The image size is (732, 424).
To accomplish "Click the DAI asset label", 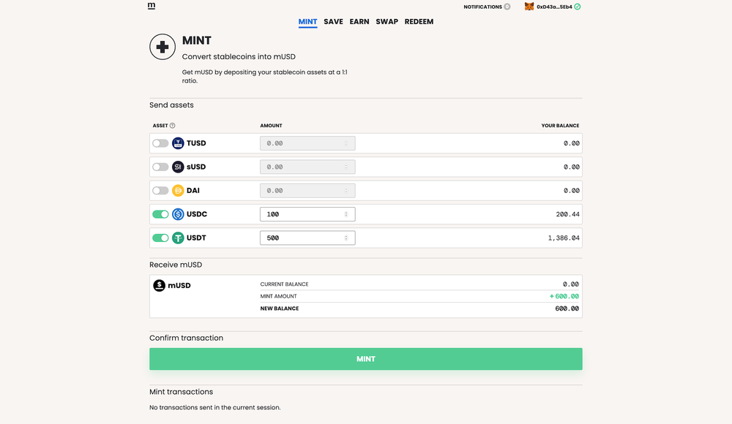I will pos(193,190).
